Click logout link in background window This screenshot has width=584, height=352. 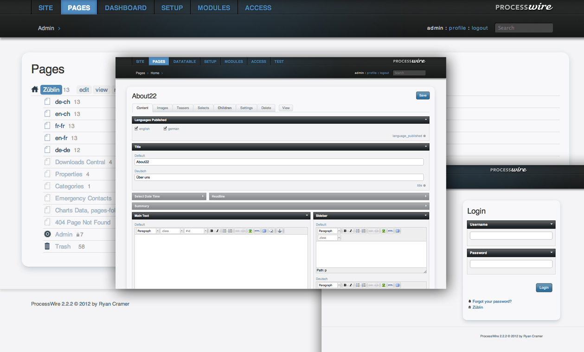tap(480, 28)
